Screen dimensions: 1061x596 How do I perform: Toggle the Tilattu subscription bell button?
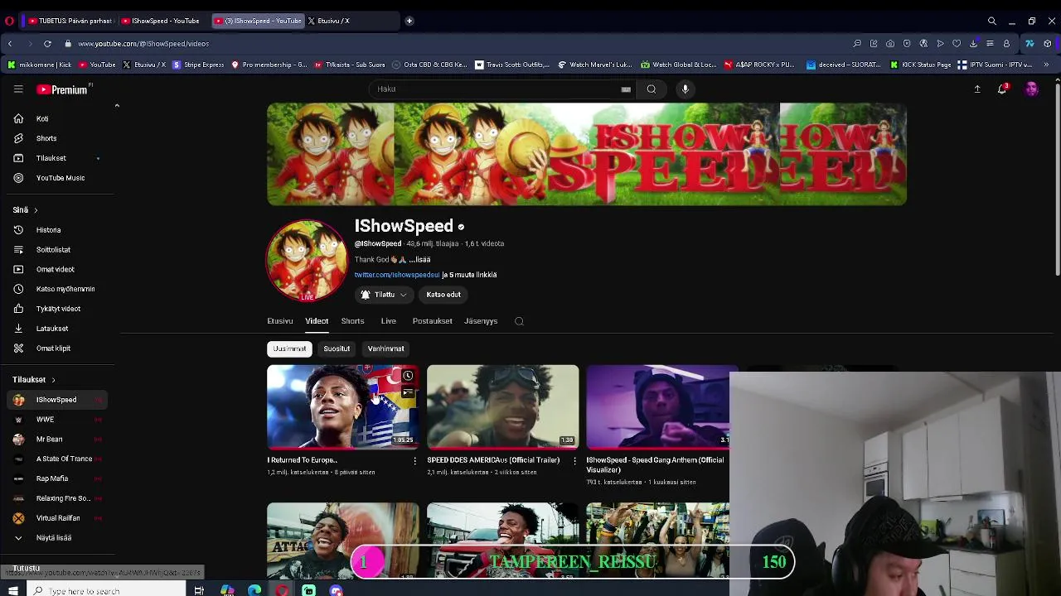[384, 295]
